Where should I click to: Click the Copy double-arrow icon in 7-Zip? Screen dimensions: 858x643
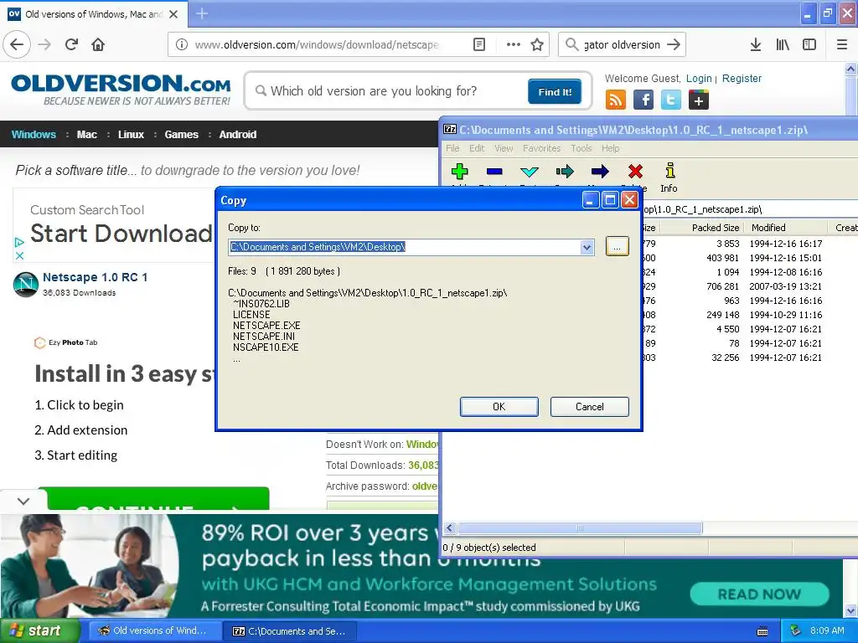565,172
